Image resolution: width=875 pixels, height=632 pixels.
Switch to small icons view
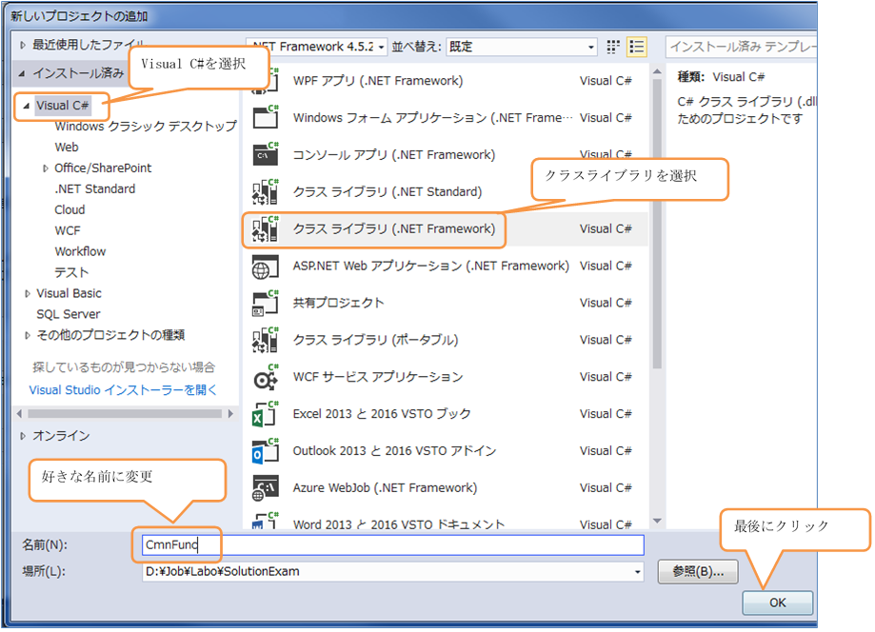point(614,47)
